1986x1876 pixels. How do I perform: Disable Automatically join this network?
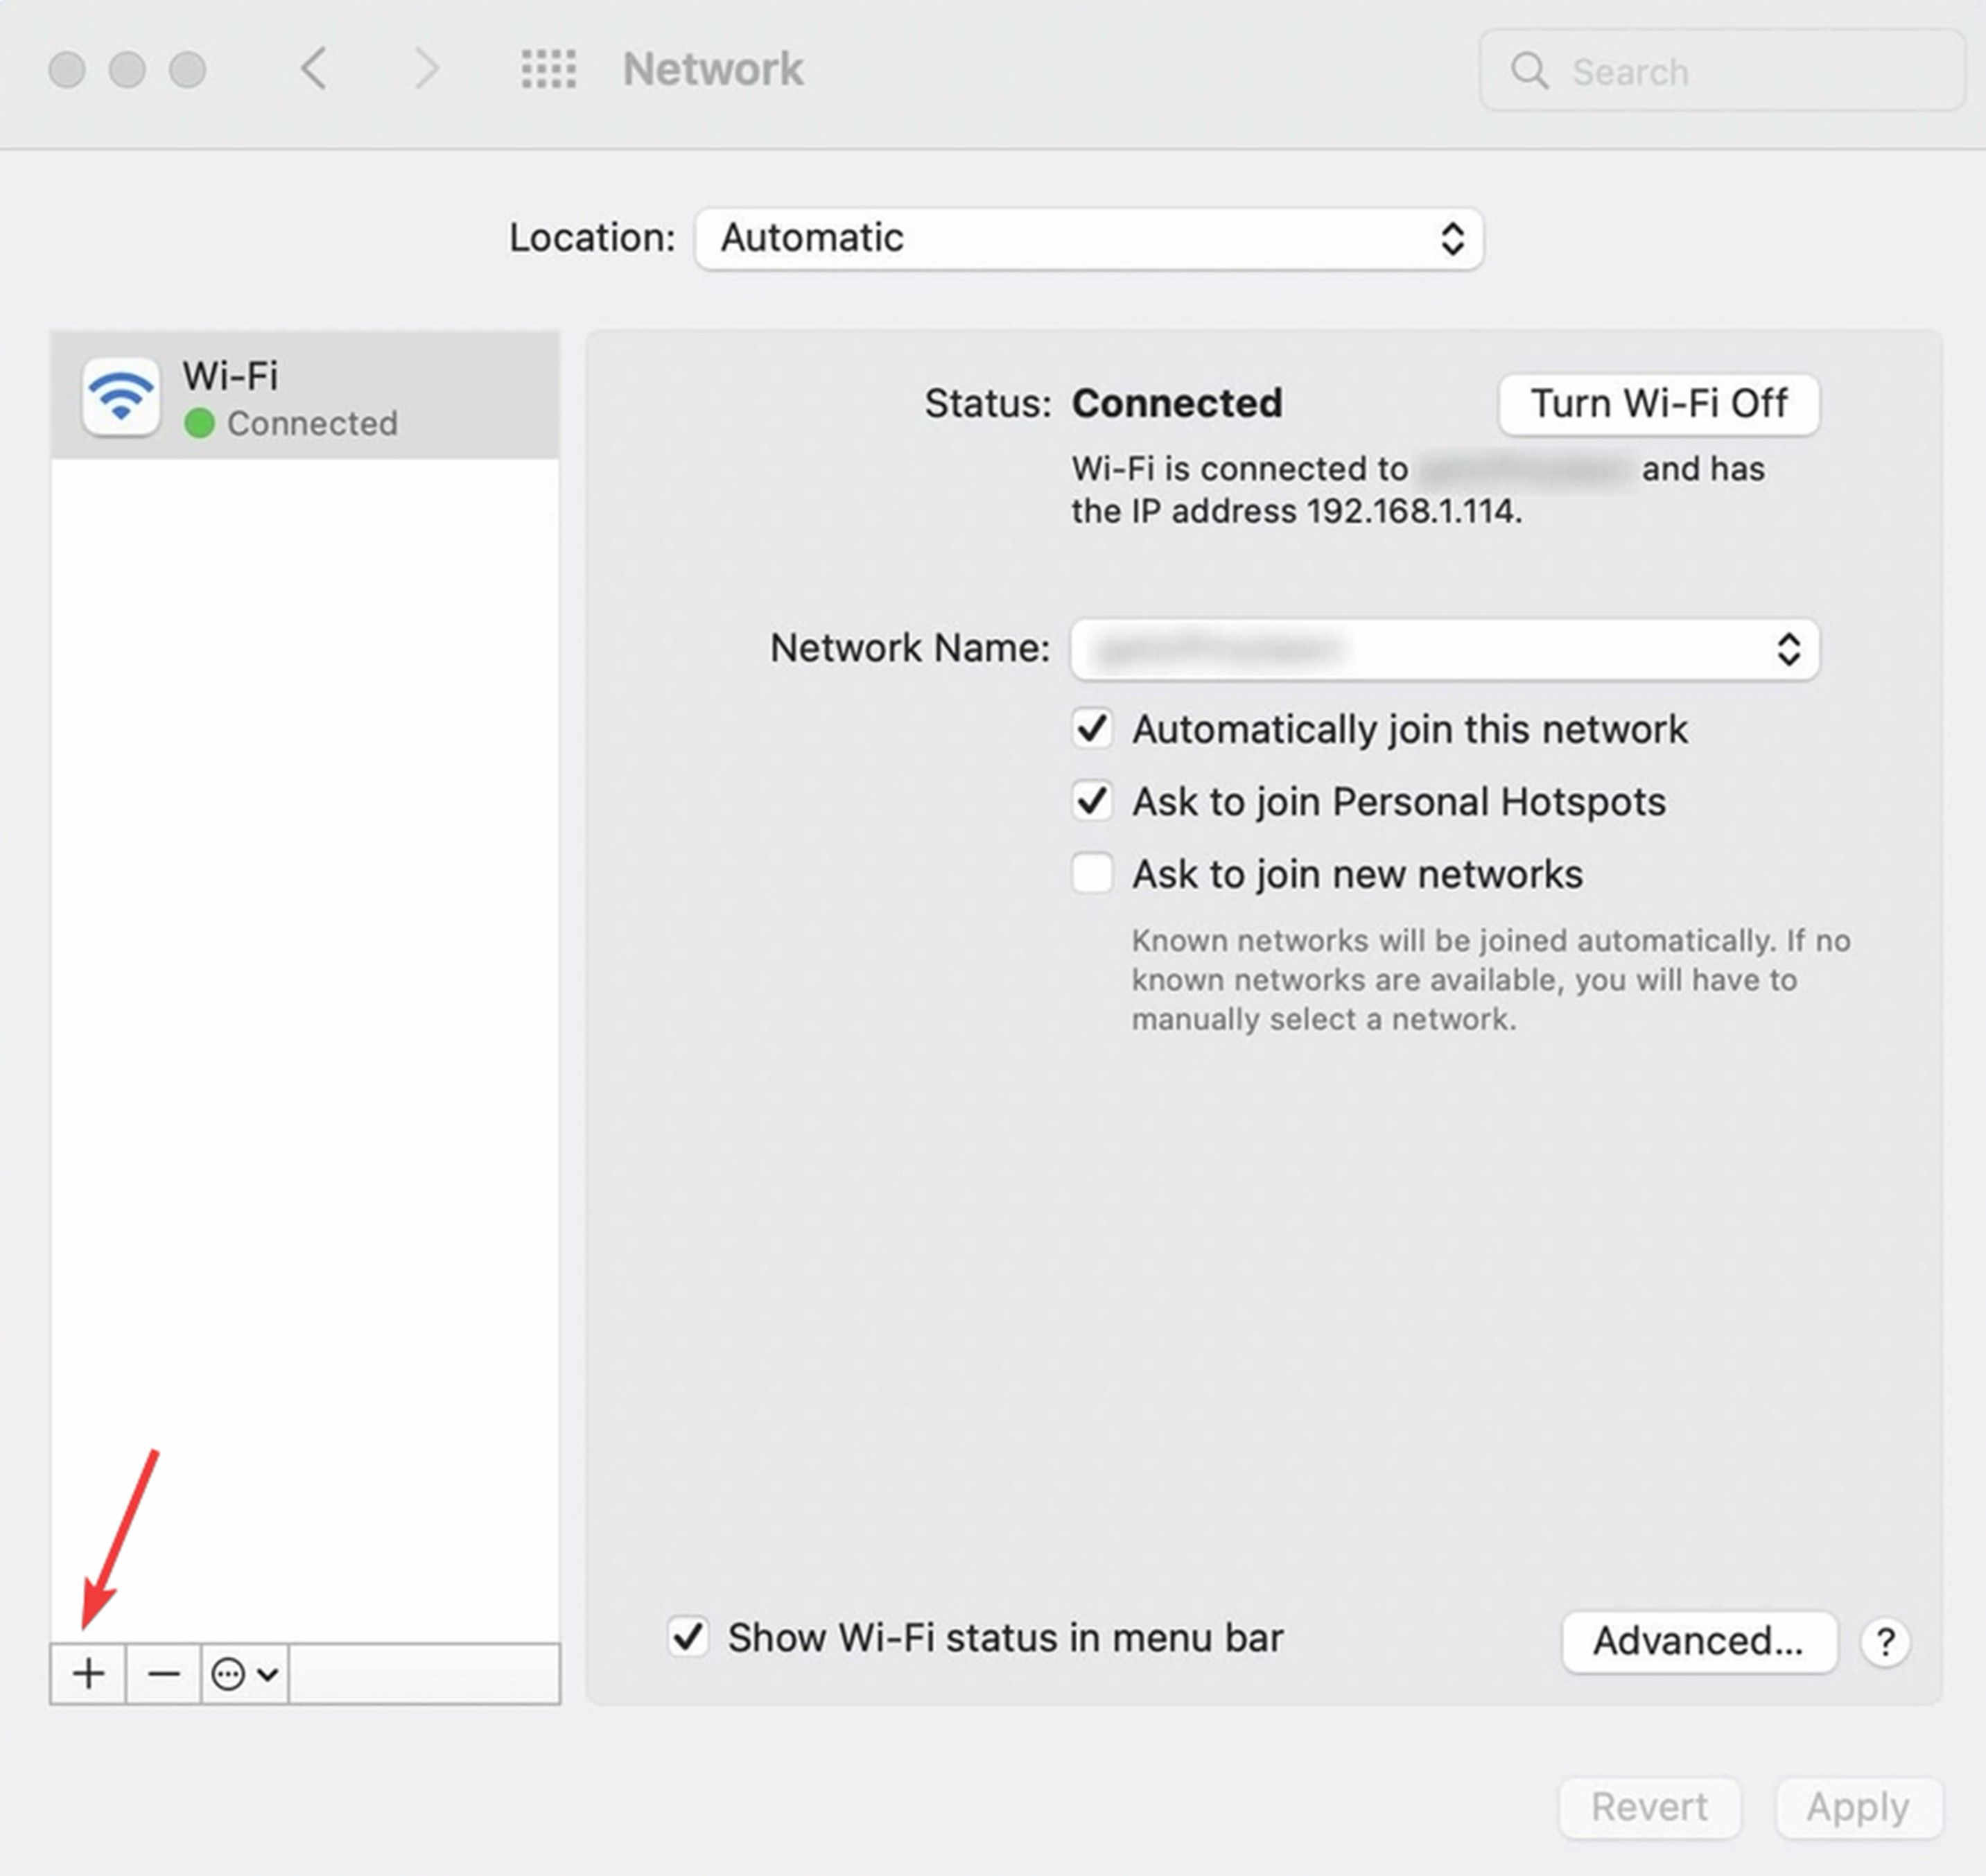[1092, 729]
